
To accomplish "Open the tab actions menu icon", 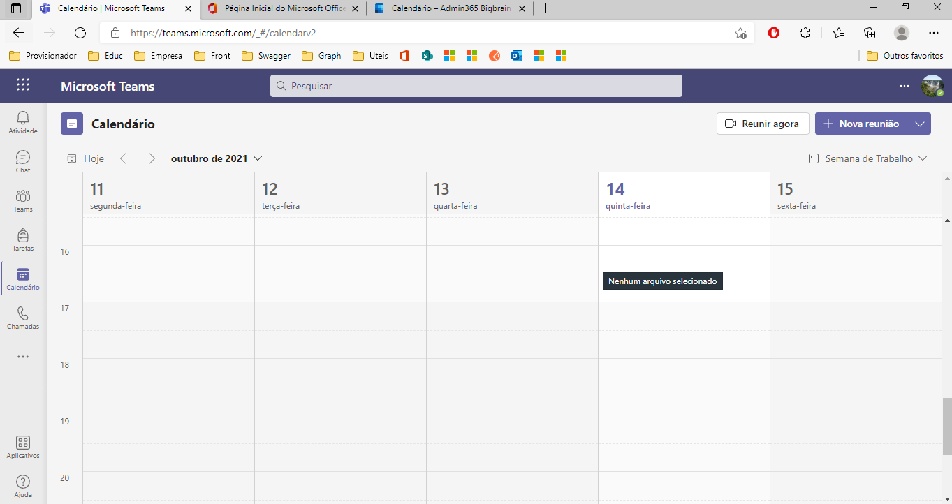I will point(16,8).
